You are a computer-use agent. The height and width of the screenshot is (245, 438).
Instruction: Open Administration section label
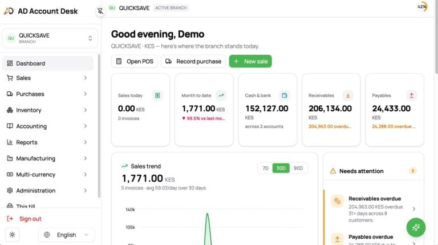pos(36,191)
